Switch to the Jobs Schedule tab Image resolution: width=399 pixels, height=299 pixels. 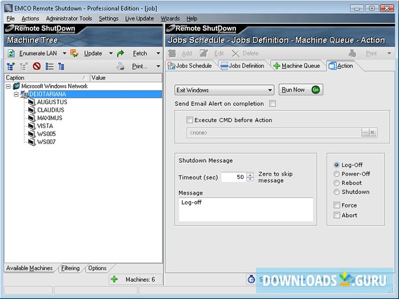tap(190, 66)
